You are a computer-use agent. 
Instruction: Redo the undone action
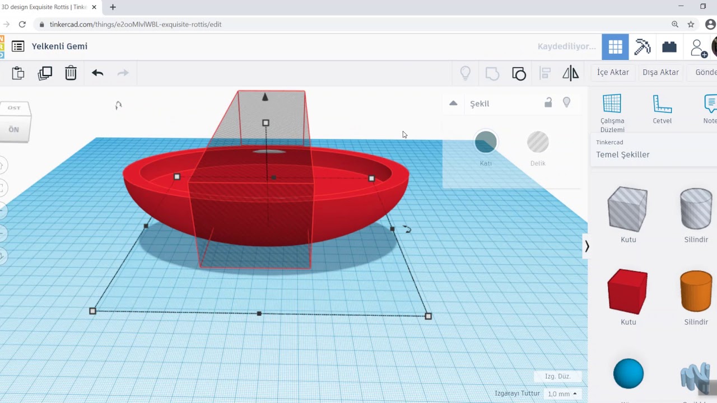(123, 73)
